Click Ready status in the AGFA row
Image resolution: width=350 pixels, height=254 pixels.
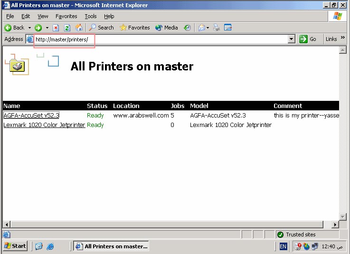tap(95, 116)
